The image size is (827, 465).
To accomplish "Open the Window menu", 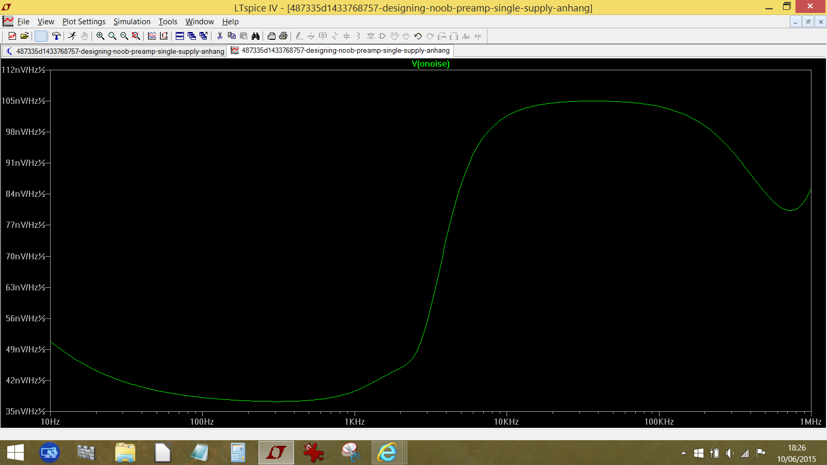I will pos(200,22).
